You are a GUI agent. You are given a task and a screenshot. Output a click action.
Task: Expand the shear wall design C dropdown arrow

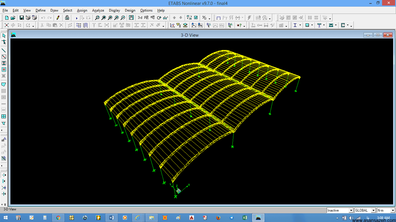pos(348,25)
